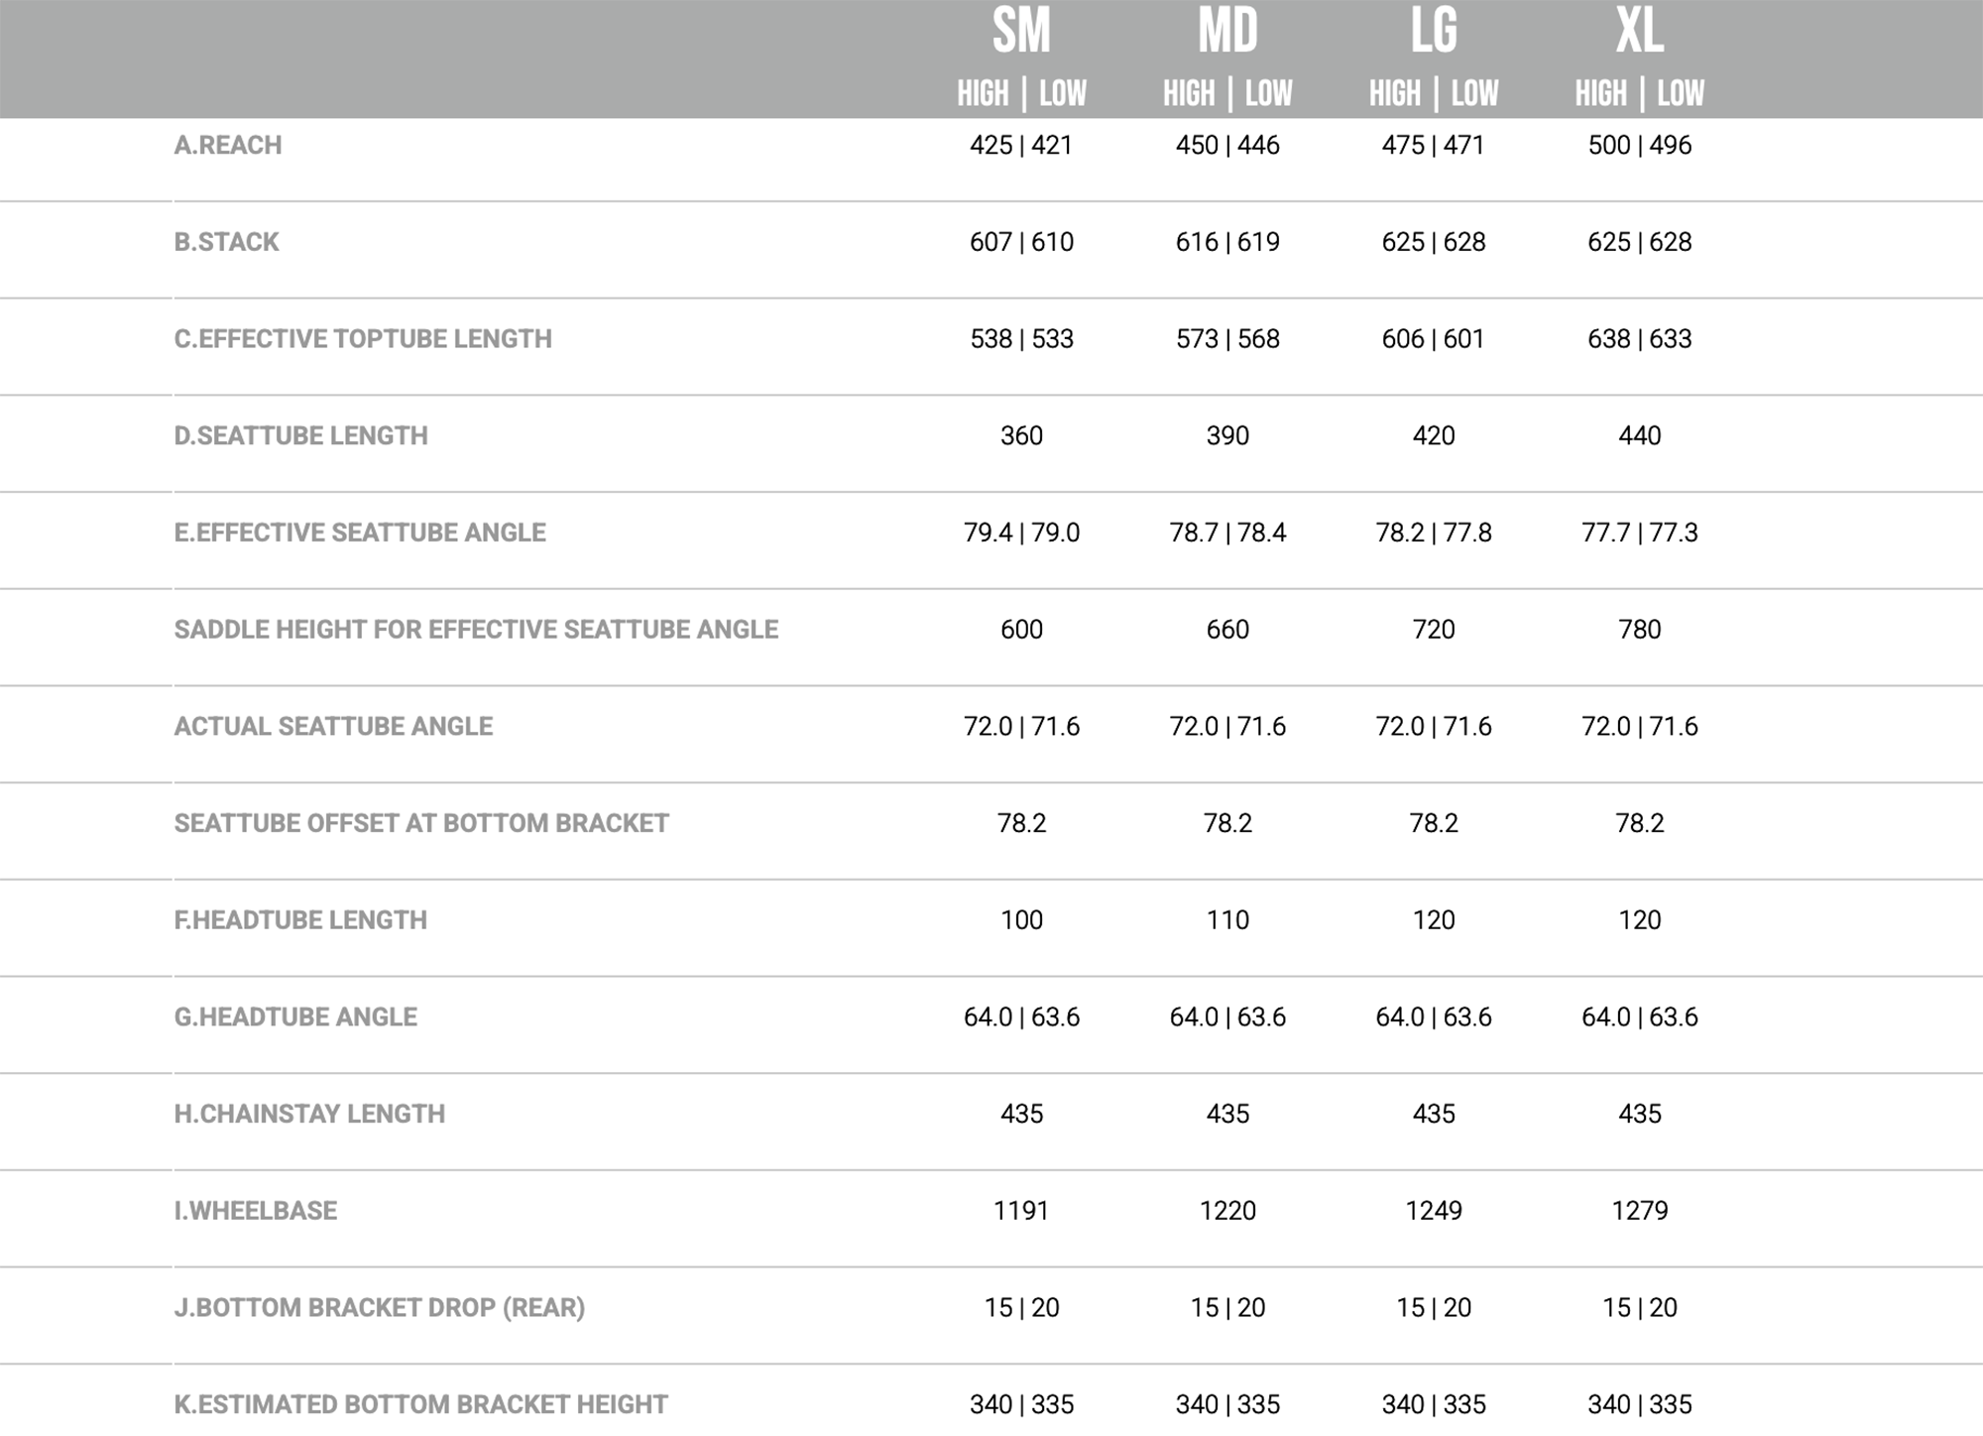Click the LG saddle height value 720
The height and width of the screenshot is (1436, 1983).
tap(1434, 630)
